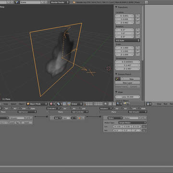Click the controller state number selector

coord(74,118)
